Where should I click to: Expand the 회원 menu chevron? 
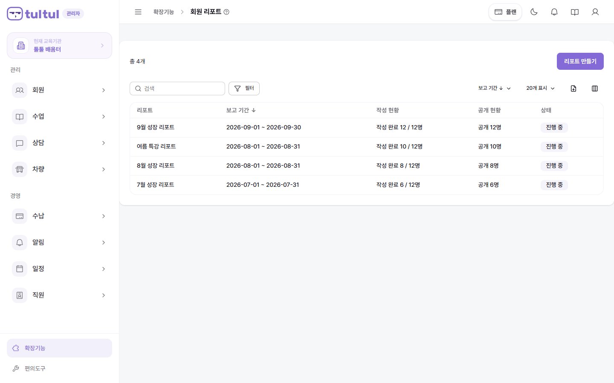(x=104, y=90)
